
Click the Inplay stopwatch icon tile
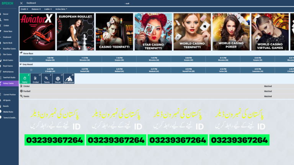click(x=24, y=79)
